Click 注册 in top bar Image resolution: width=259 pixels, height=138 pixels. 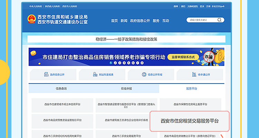pyautogui.click(x=208, y=7)
